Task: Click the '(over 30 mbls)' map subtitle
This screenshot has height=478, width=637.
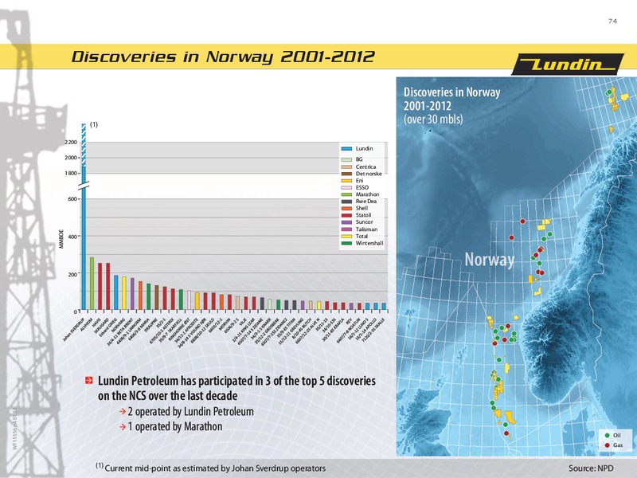Action: (433, 119)
